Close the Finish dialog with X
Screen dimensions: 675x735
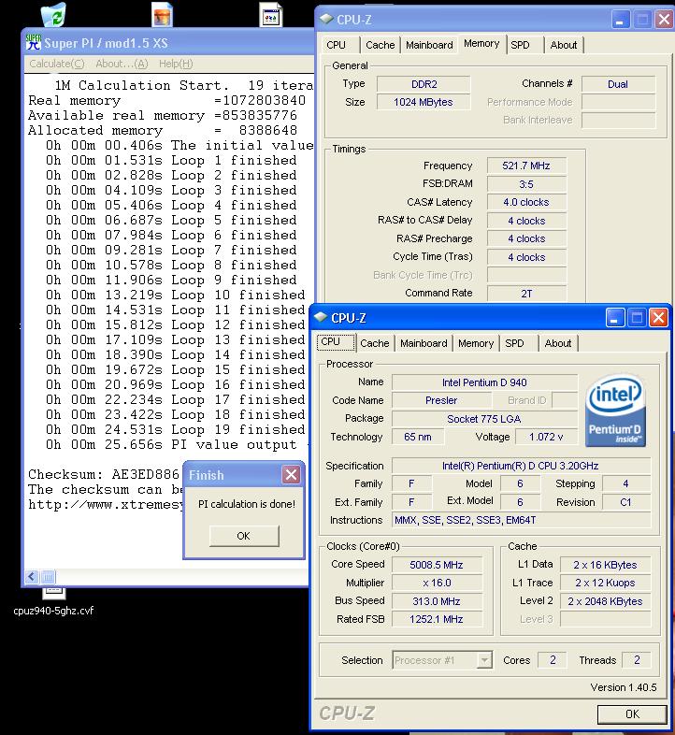(291, 475)
